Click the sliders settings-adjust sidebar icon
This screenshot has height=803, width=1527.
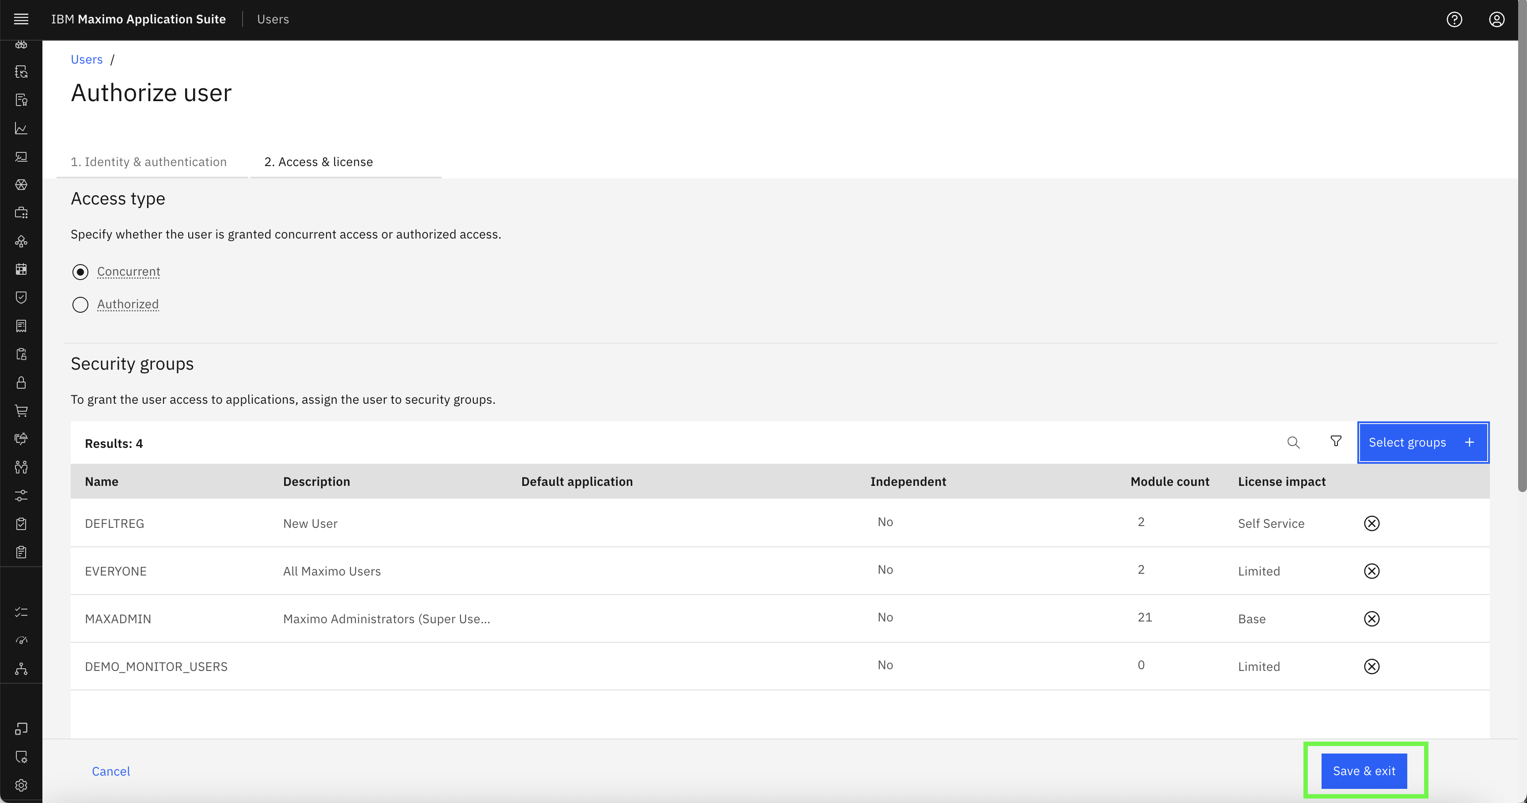21,496
